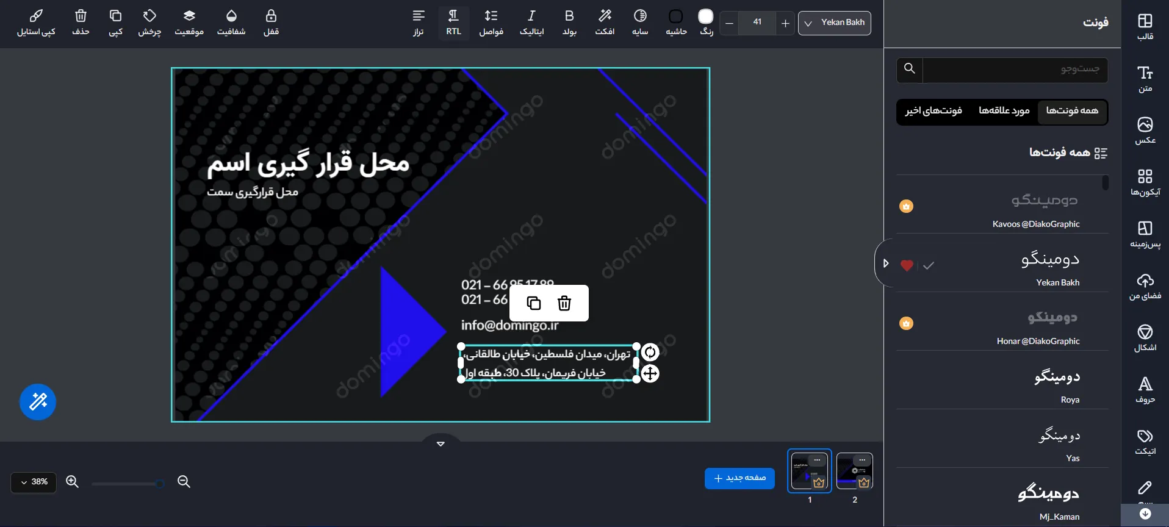This screenshot has height=527, width=1169.
Task: Open the قالب templates sidebar tab
Action: 1145,27
